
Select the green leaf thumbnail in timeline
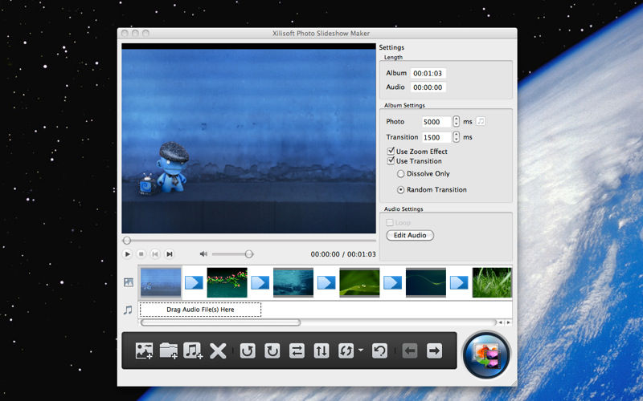(x=359, y=282)
